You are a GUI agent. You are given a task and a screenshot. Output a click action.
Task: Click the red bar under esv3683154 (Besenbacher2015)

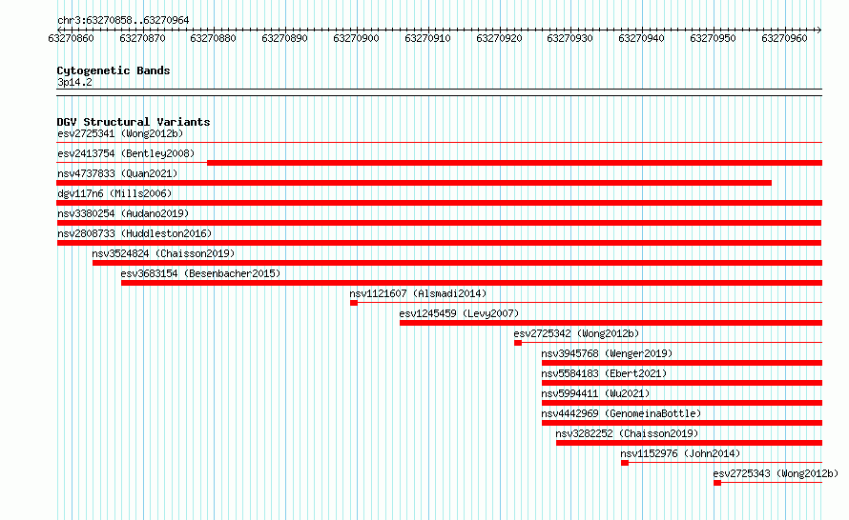[x=471, y=283]
